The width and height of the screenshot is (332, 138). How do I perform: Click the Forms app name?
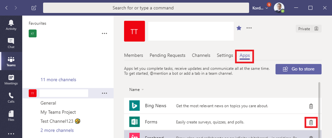point(151,122)
